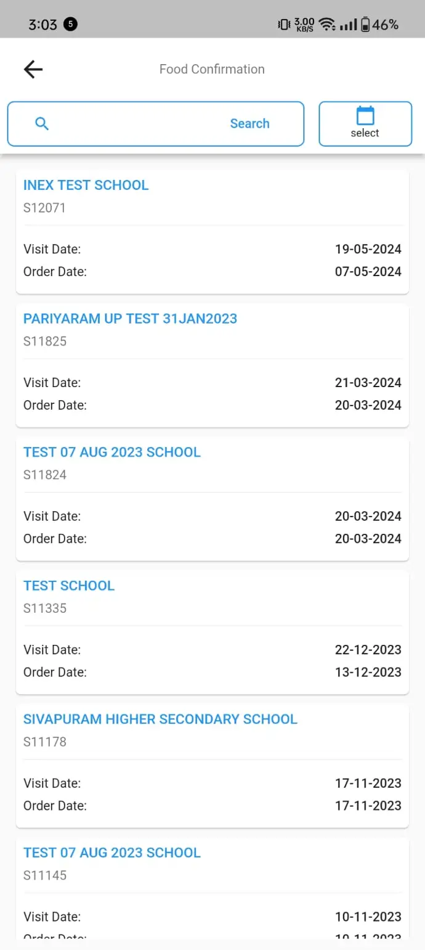
Task: Tap the calendar icon
Action: [365, 115]
